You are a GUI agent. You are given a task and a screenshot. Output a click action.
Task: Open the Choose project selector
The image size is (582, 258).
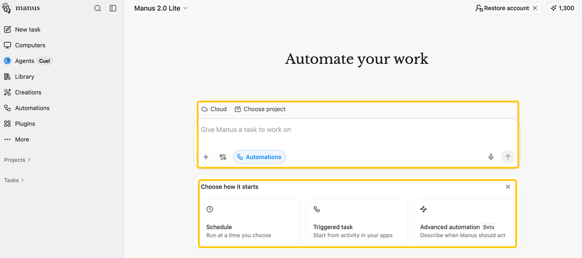pyautogui.click(x=260, y=109)
